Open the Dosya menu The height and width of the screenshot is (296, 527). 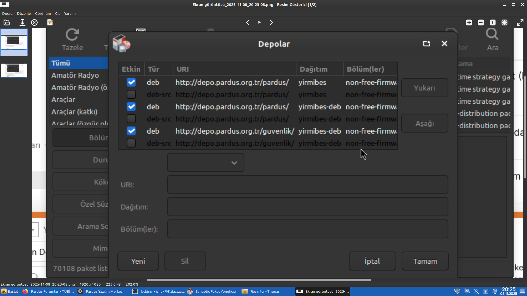click(x=7, y=13)
